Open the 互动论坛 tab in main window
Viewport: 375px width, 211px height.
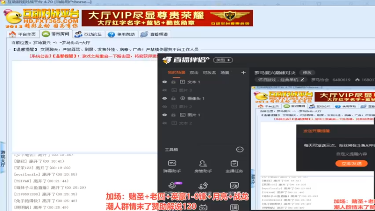pyautogui.click(x=88, y=34)
